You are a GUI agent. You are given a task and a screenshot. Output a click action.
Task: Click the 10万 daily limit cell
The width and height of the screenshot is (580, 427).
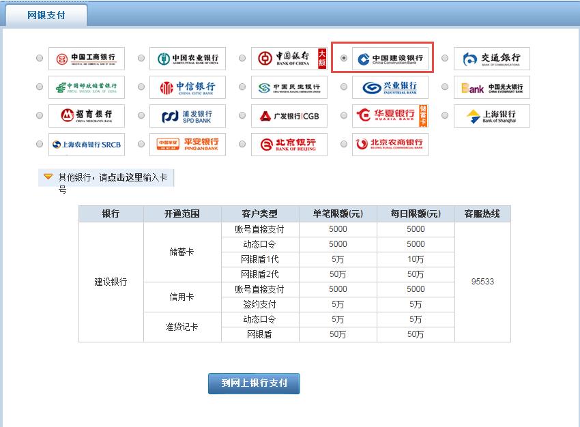click(x=416, y=259)
